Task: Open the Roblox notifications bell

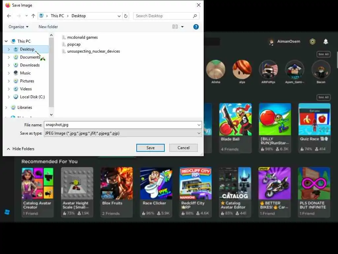Action: point(325,41)
